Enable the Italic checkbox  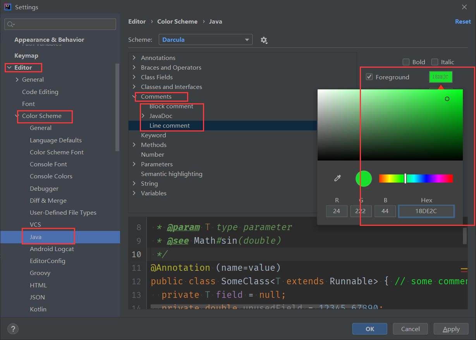435,62
